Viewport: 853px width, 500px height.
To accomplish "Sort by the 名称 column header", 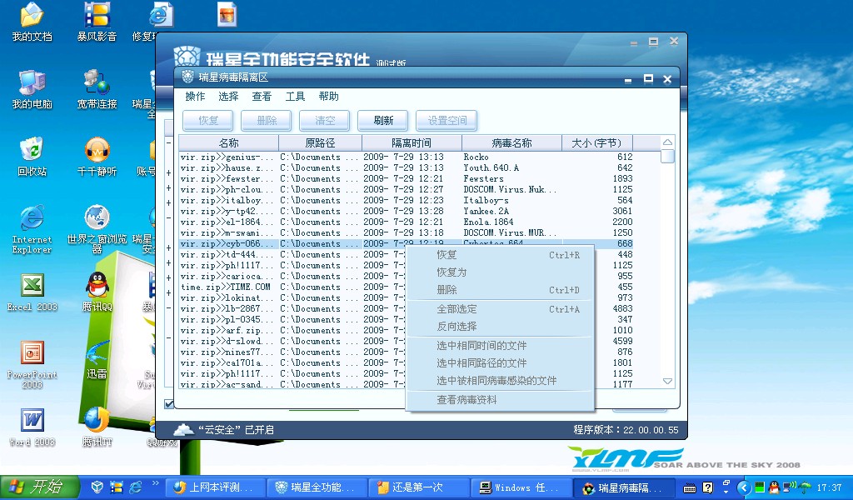I will click(x=228, y=143).
